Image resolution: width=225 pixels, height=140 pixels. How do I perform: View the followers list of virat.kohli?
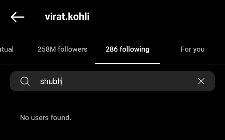63,49
